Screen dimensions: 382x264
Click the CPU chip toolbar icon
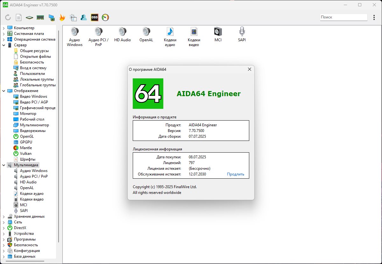[x=29, y=17]
